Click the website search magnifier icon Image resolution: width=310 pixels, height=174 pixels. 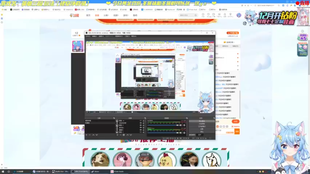(196, 15)
